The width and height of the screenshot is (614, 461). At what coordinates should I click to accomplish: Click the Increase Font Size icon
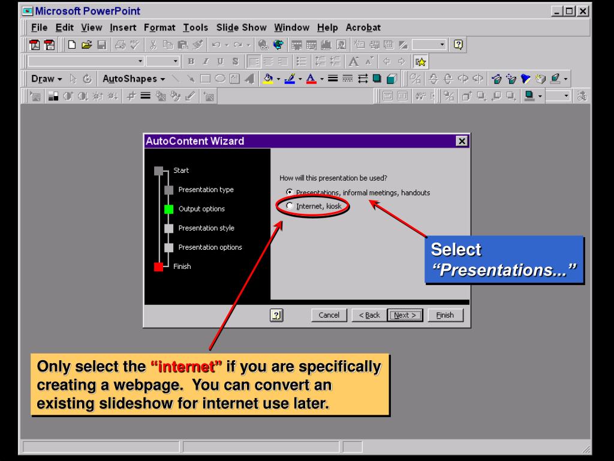[354, 62]
